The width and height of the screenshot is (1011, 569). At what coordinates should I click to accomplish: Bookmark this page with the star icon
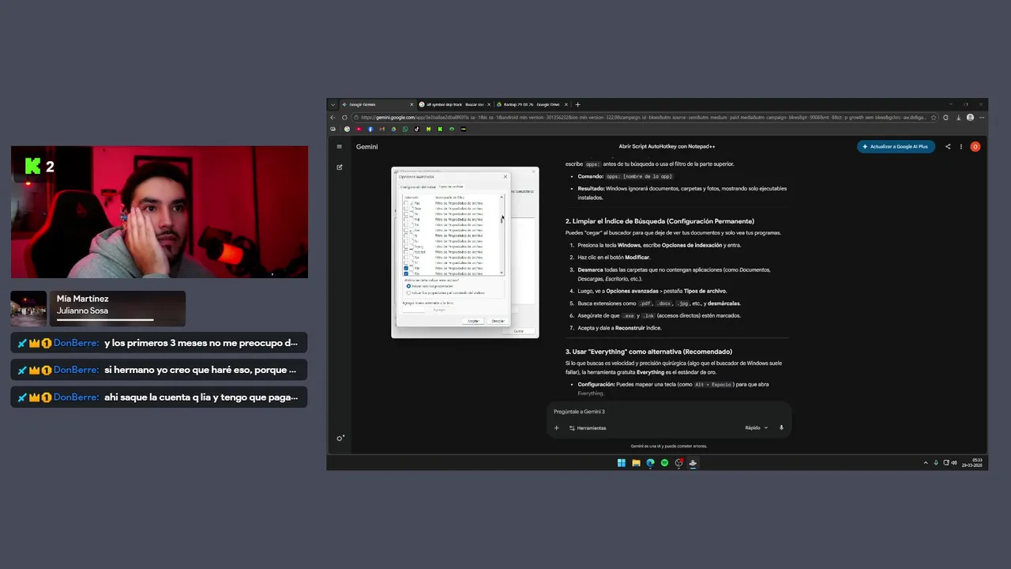[x=934, y=117]
